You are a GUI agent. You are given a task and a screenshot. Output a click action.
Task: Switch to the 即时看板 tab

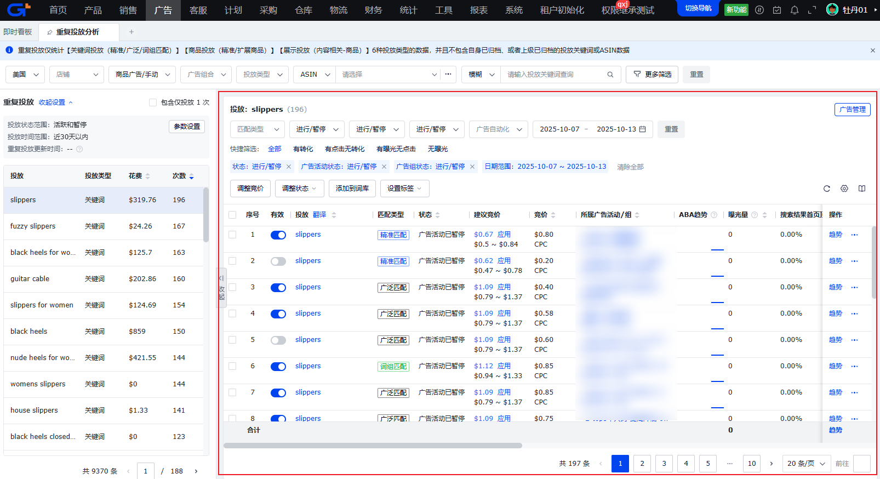pyautogui.click(x=18, y=32)
